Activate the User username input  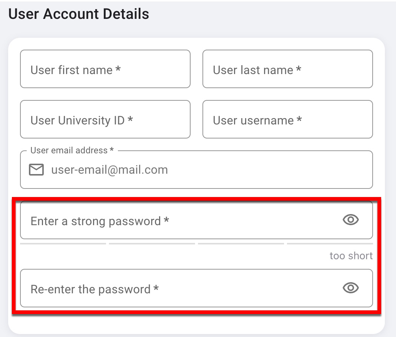click(287, 120)
